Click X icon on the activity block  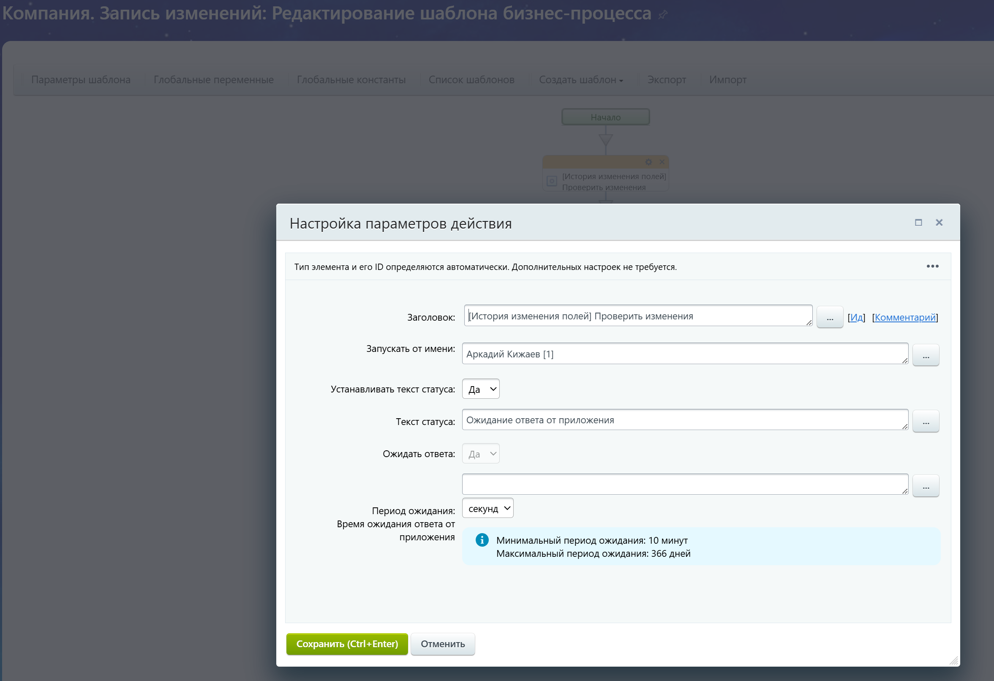662,162
